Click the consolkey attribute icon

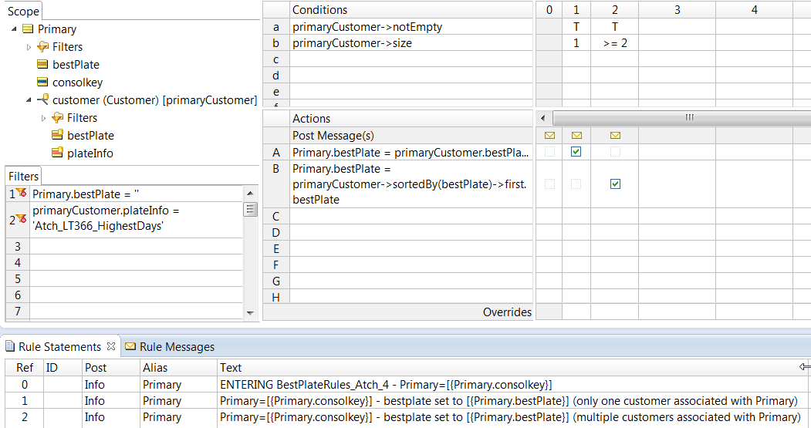pos(43,82)
